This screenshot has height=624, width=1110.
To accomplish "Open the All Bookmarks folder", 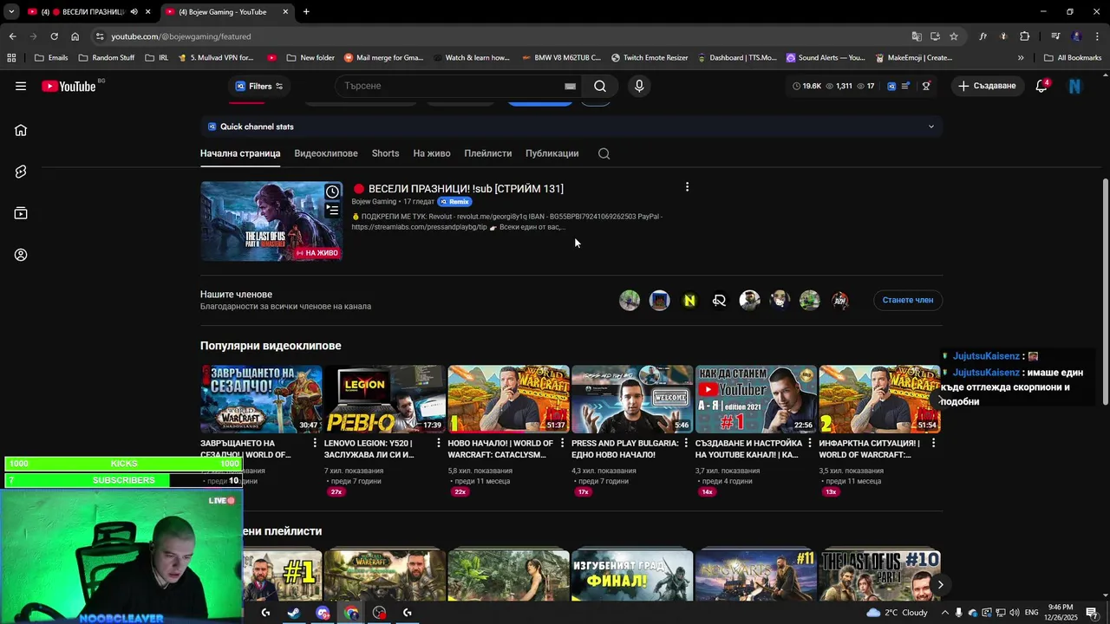I will (1073, 58).
